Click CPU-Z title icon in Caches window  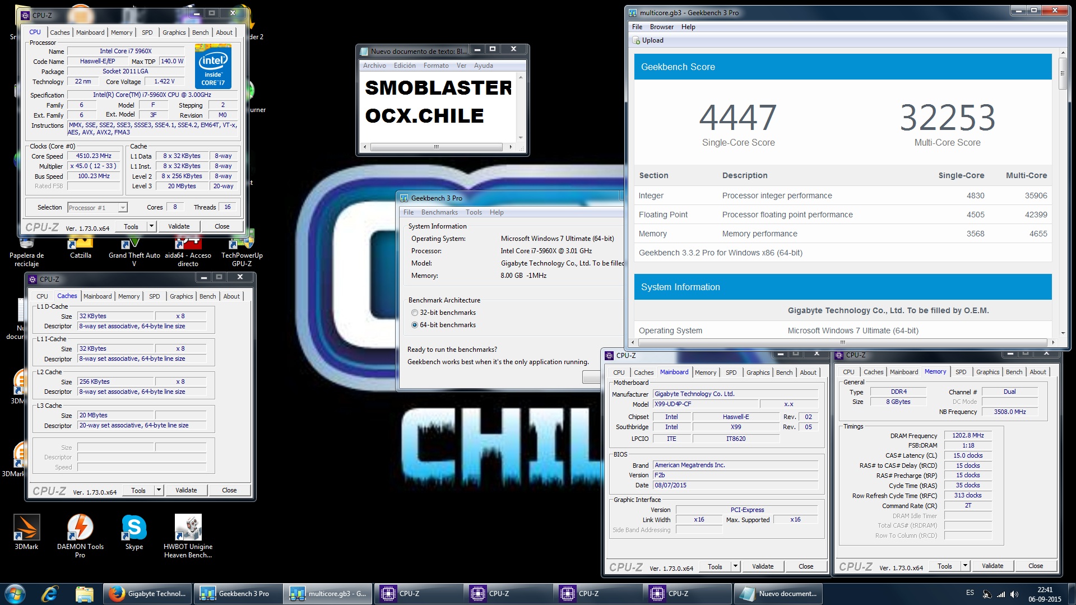pos(33,279)
